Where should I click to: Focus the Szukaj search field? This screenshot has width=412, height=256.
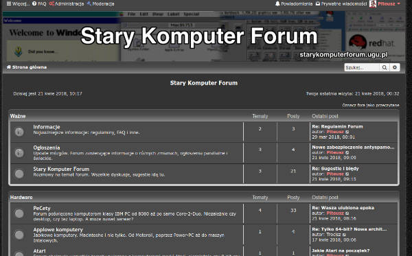(362, 67)
